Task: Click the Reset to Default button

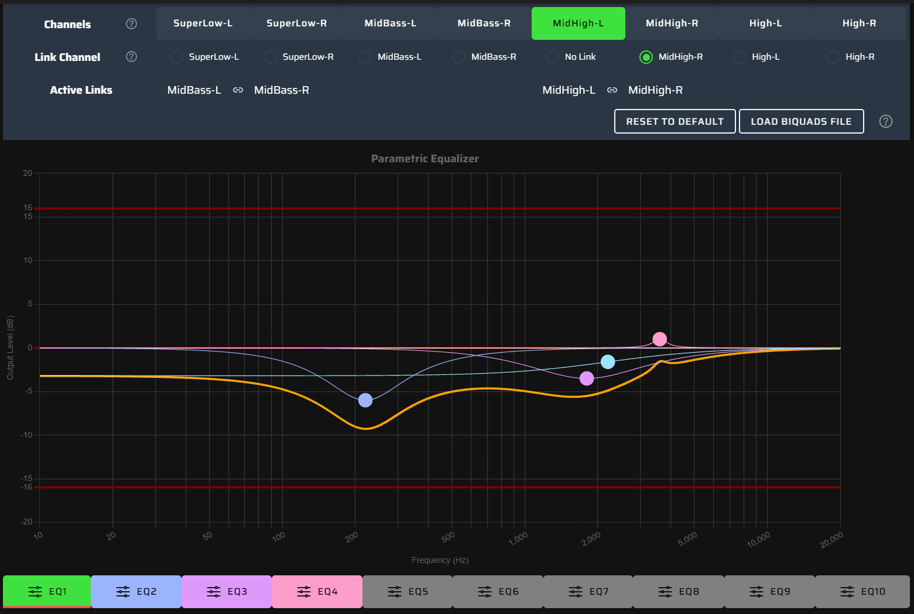Action: tap(675, 121)
